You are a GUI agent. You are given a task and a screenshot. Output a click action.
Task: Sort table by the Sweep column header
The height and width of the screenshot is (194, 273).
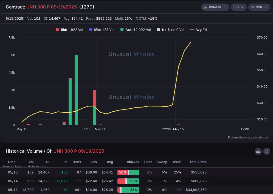coord(162,162)
